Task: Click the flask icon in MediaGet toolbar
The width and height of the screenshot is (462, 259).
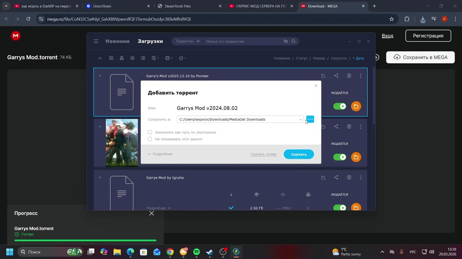Action: [122, 58]
